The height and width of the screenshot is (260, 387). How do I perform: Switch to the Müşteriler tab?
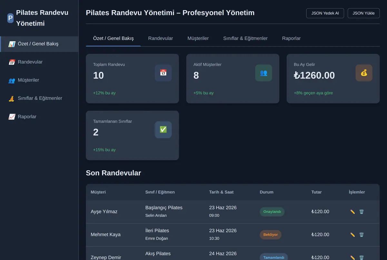point(198,38)
